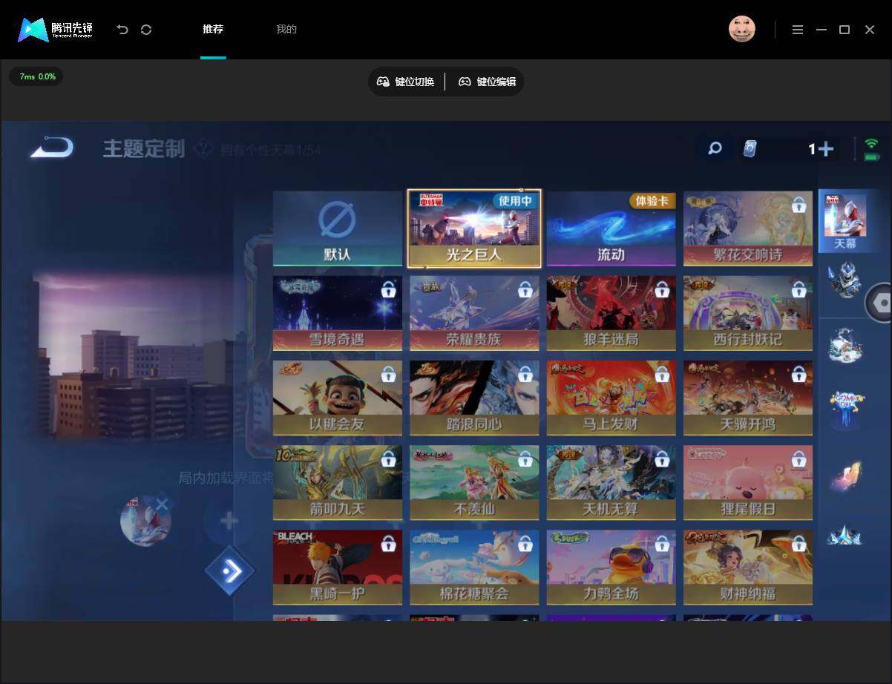Click the 体验卡 badge on 流动

pyautogui.click(x=652, y=201)
